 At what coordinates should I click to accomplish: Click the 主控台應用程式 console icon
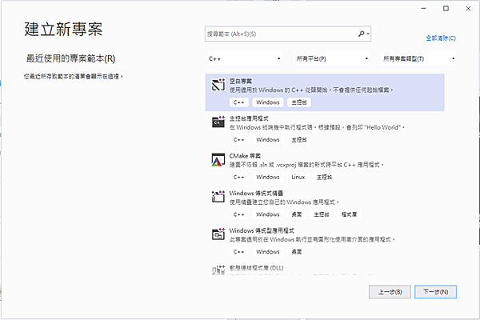point(217,122)
